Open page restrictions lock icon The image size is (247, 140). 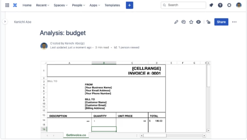pos(208,22)
